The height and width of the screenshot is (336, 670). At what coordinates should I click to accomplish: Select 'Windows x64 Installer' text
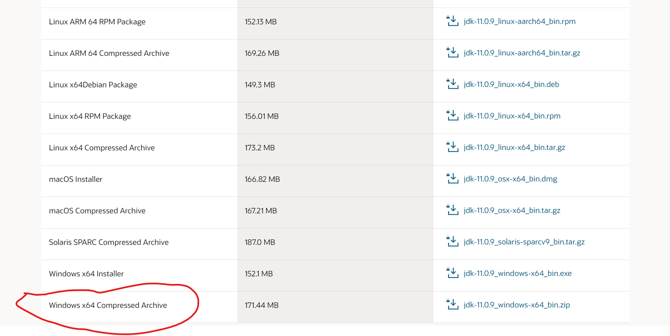[x=86, y=274]
